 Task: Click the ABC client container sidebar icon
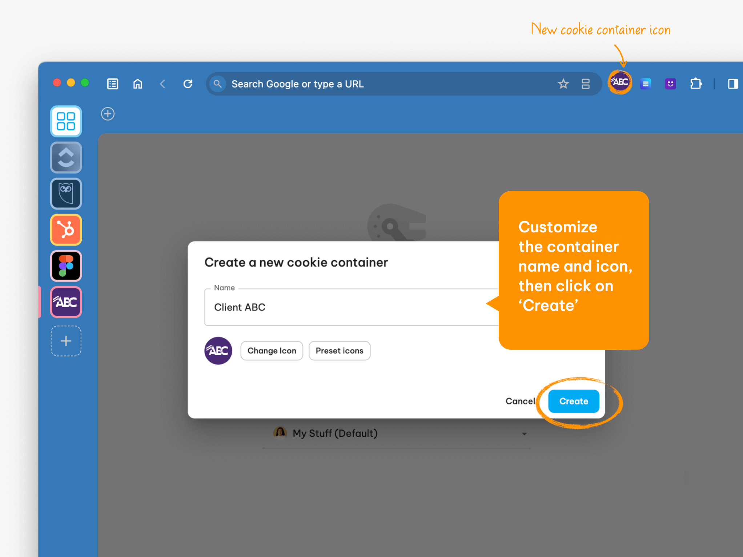click(x=65, y=302)
